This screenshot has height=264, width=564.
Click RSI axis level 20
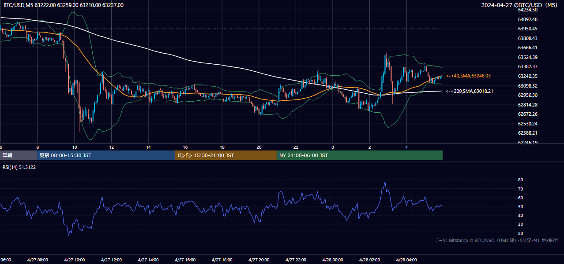point(520,233)
